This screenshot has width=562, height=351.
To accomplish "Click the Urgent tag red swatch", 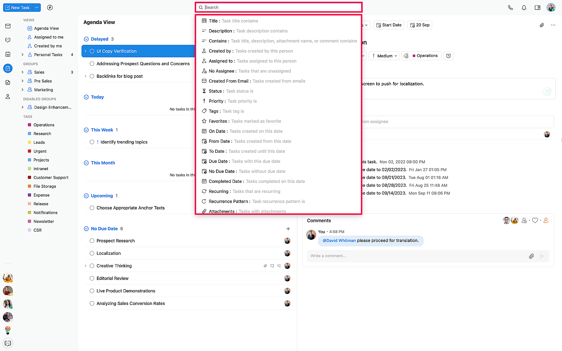I will pos(30,151).
